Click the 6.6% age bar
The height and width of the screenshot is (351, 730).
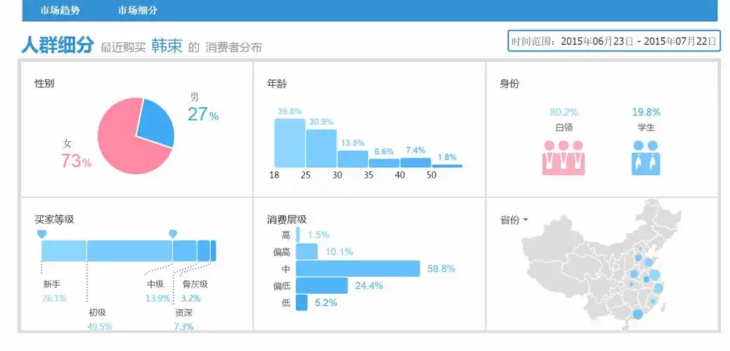[384, 163]
